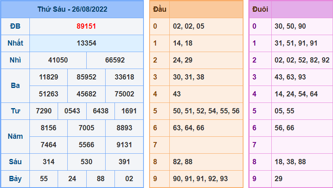Select Đầu values 90, 91, 91, 92, 93
Image resolution: width=333 pixels, height=188 pixels.
click(200, 179)
